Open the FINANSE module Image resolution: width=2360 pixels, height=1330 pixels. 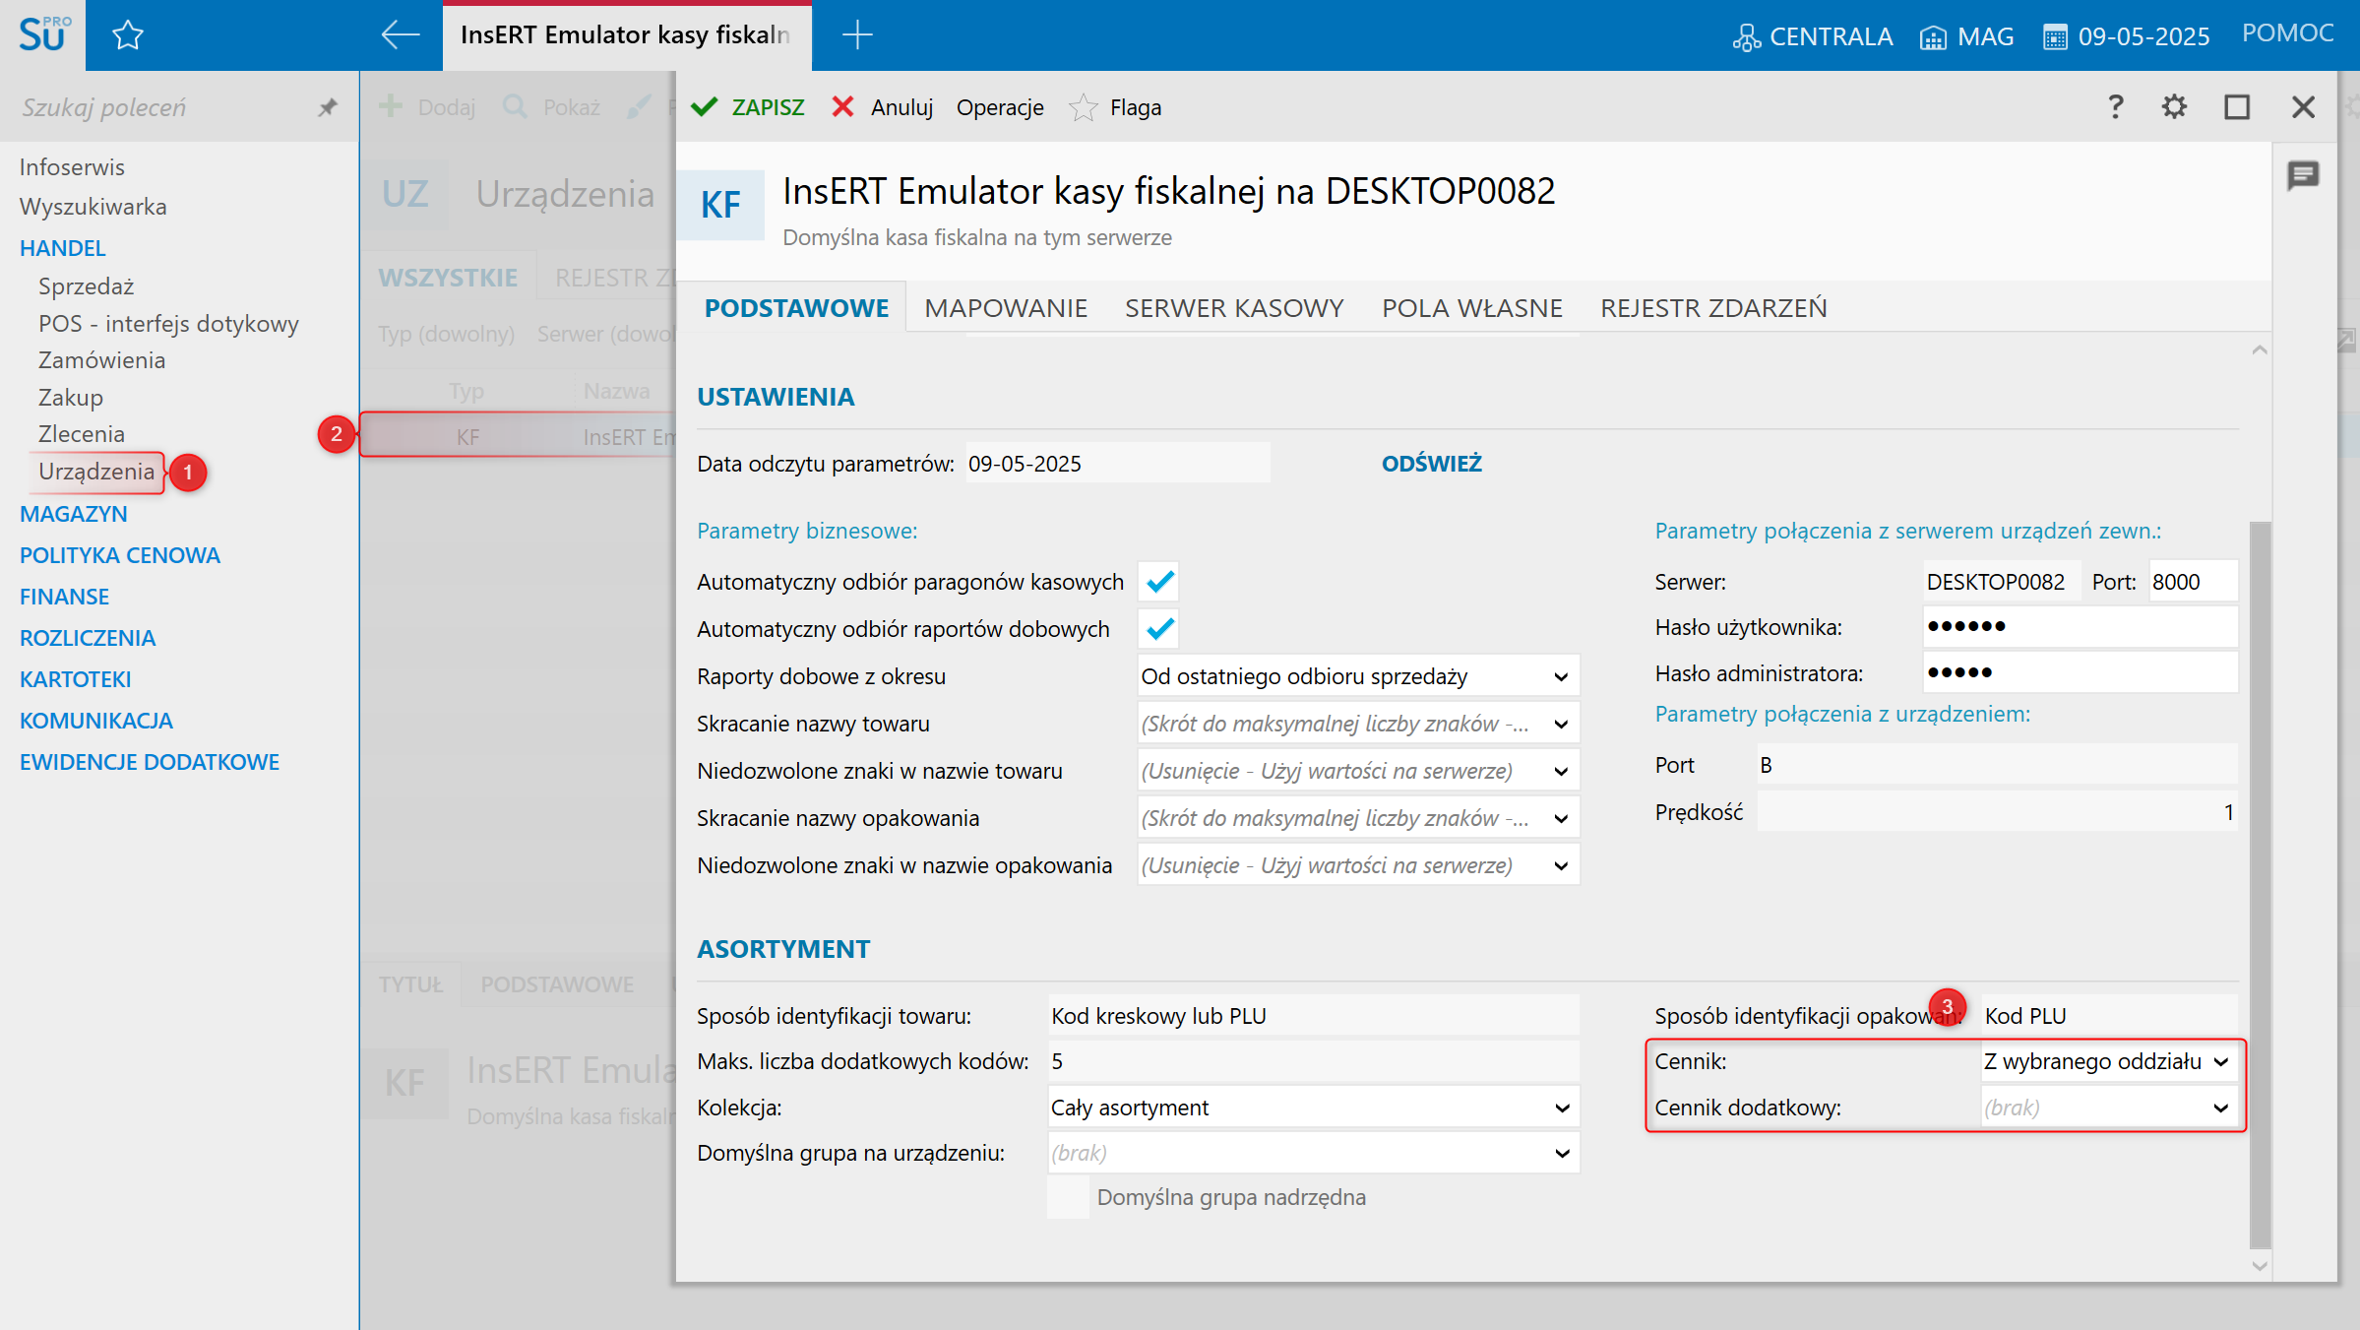pyautogui.click(x=64, y=597)
